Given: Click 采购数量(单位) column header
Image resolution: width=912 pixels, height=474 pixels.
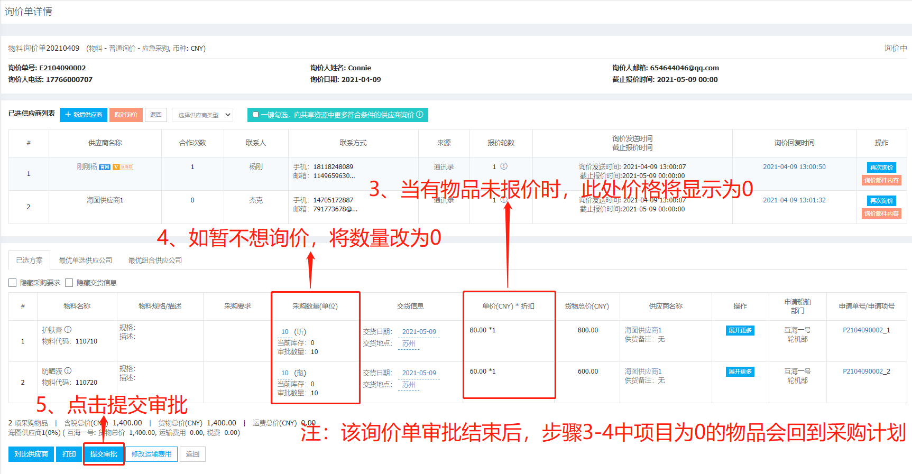Looking at the screenshot, I should tap(315, 306).
